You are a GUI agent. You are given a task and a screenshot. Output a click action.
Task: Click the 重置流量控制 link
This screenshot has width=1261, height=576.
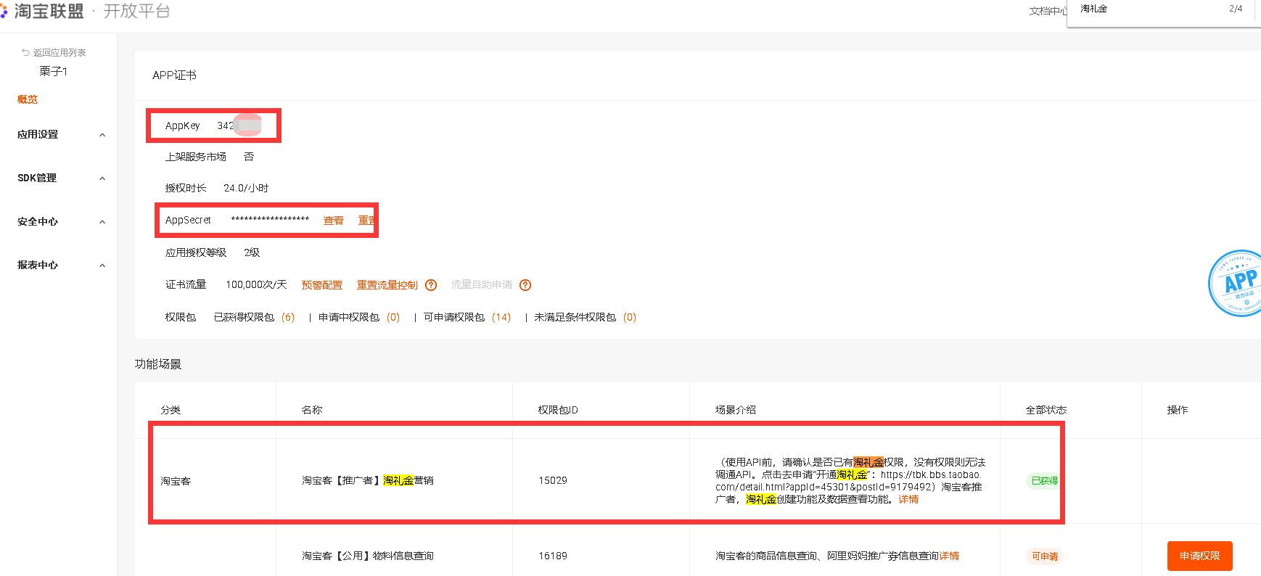(387, 285)
